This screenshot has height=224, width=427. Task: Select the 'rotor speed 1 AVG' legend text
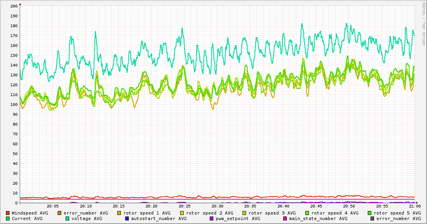(147, 213)
